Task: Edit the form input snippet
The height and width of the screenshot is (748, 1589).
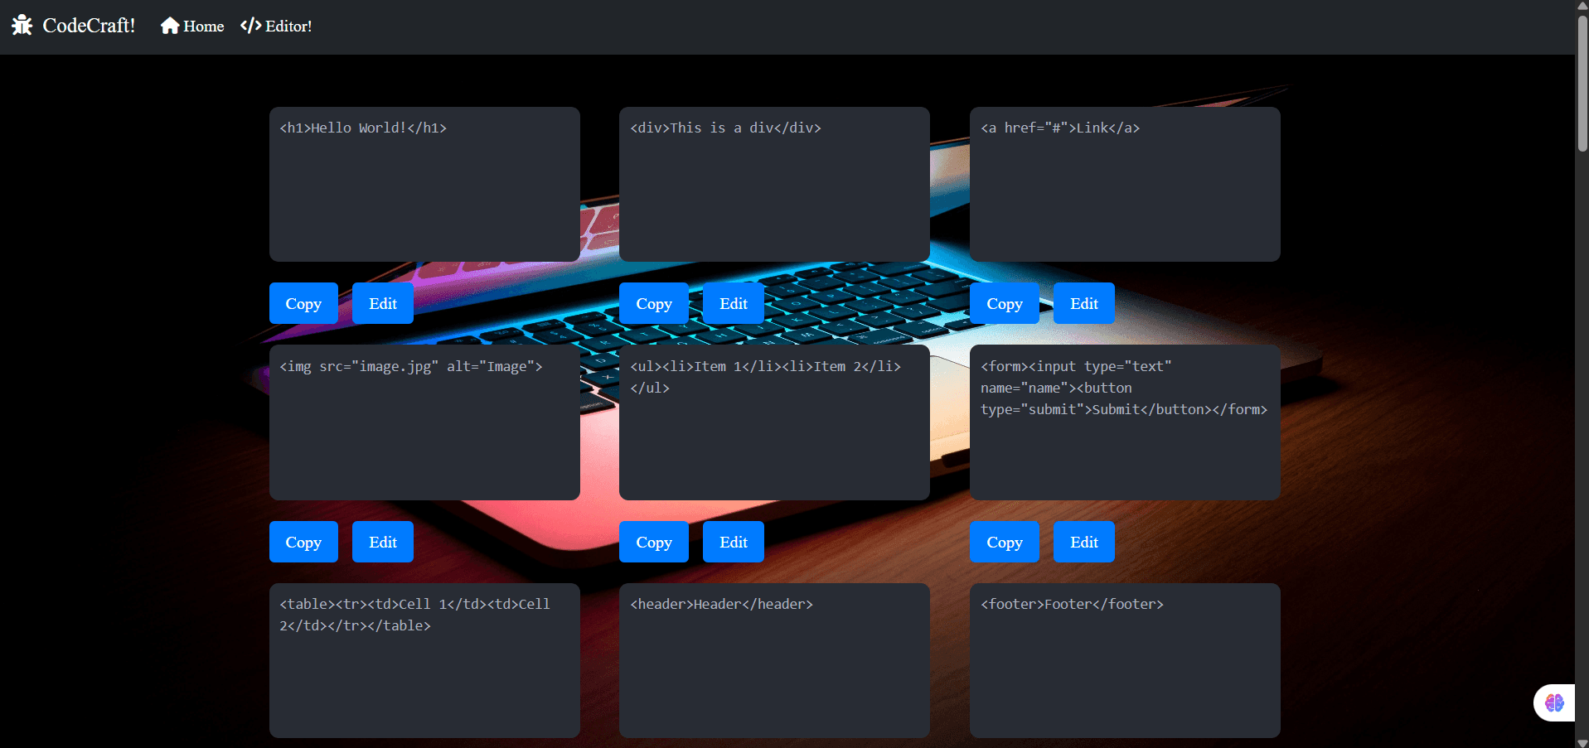Action: [1084, 542]
